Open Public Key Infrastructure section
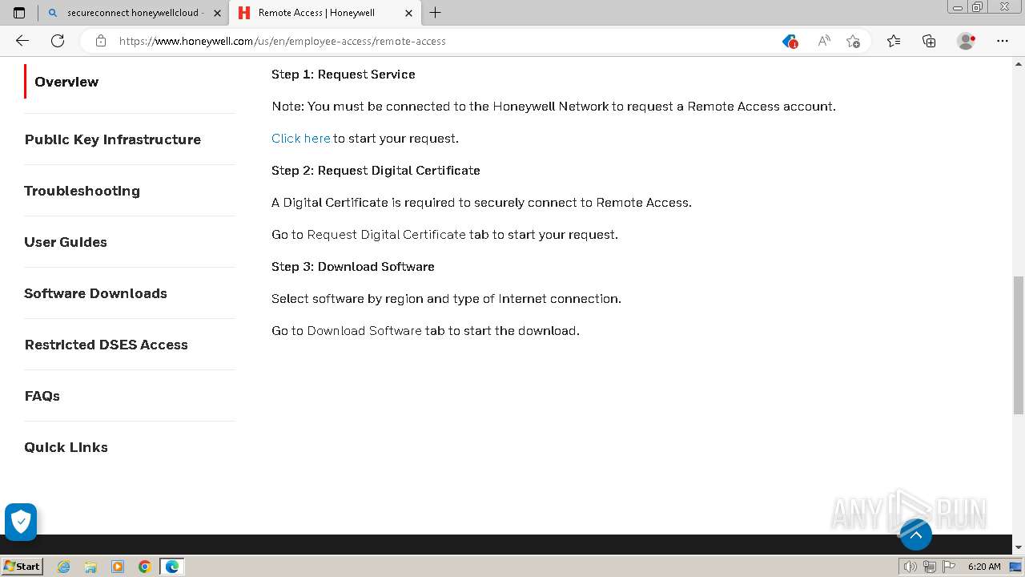1025x577 pixels. point(113,139)
